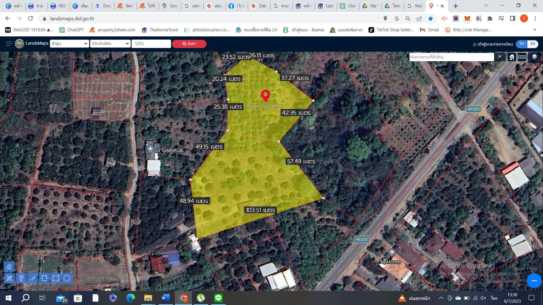
Task: Expand the district dropdown 03-บ้านโฮ่ง
Action: tap(110, 43)
